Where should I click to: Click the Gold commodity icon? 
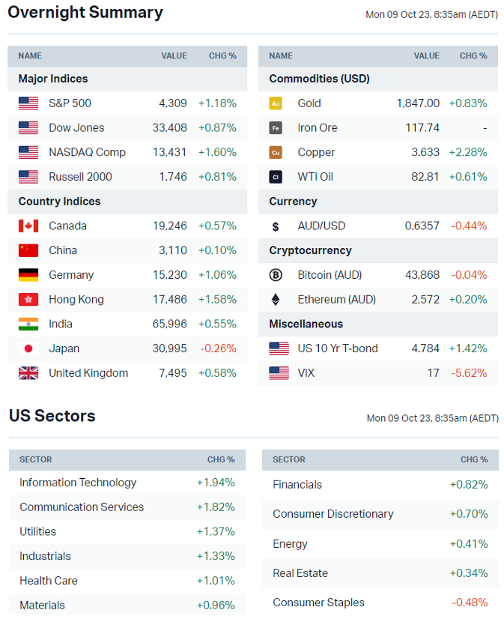pos(276,103)
